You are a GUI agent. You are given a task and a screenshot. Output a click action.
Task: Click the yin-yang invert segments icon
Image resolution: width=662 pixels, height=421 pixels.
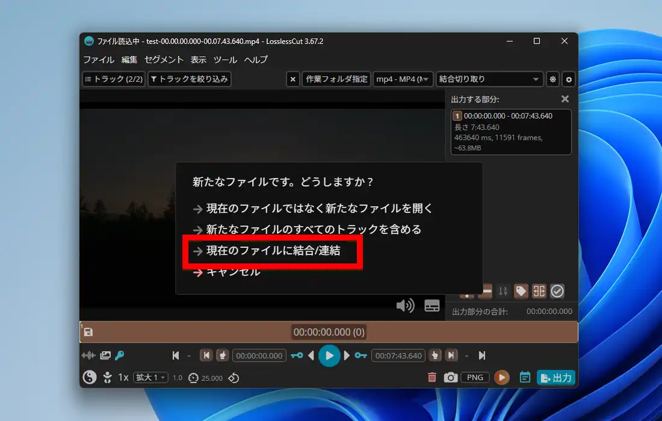89,378
